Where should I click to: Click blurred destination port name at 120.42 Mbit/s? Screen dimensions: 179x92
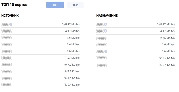pyautogui.click(x=100, y=24)
